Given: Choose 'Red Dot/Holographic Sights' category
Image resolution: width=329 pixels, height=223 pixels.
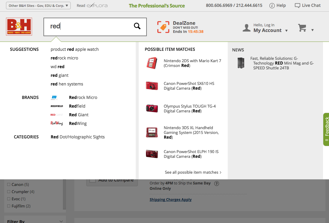Looking at the screenshot, I should (78, 137).
